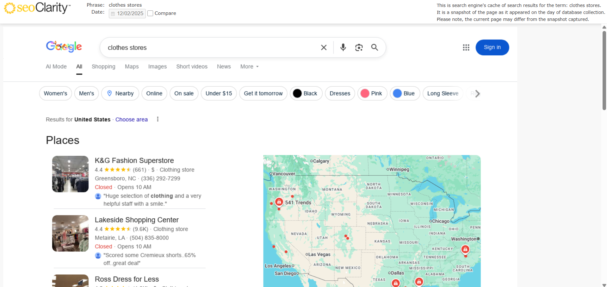Viewport: 607px width, 287px height.
Task: Select the Pink color filter chip
Action: [x=372, y=94]
